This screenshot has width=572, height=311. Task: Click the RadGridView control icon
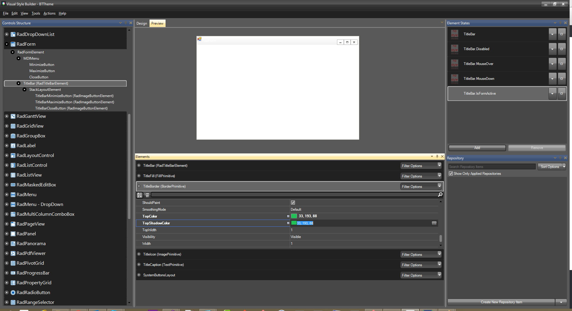point(13,126)
